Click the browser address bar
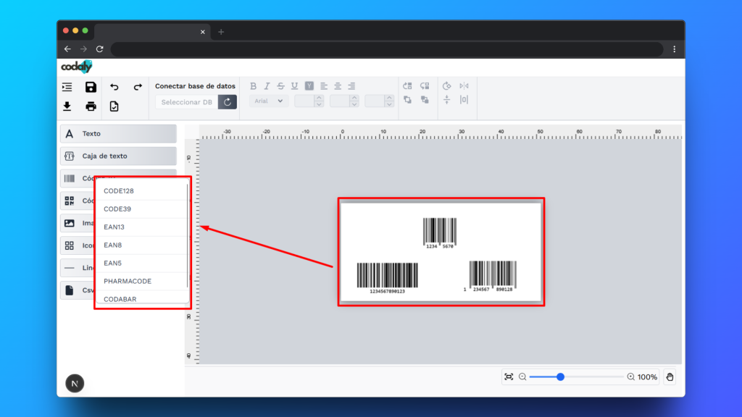 click(x=387, y=49)
